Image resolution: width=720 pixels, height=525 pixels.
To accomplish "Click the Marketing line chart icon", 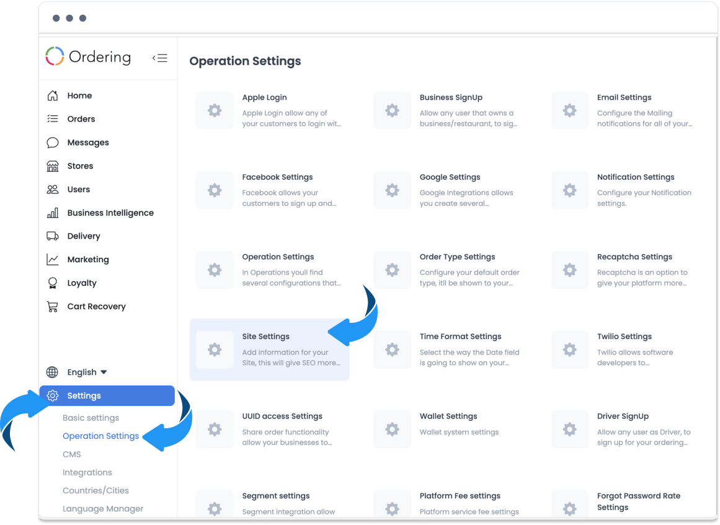I will 52,259.
